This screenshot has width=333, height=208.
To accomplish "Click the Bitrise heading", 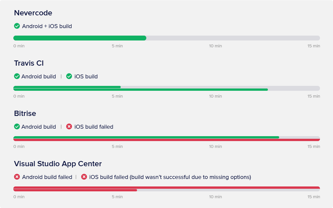I will pyautogui.click(x=25, y=114).
